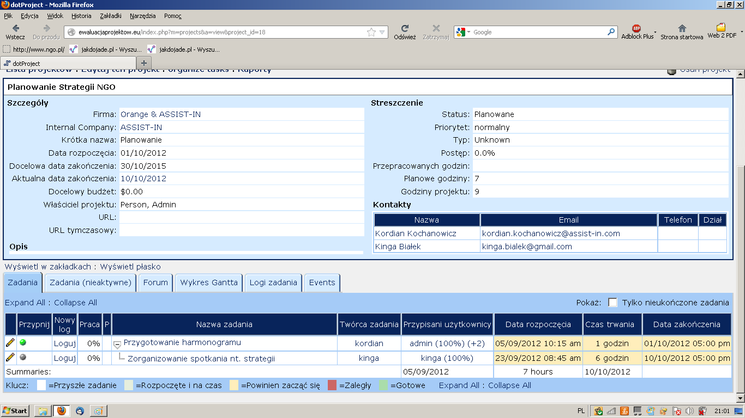Image resolution: width=745 pixels, height=418 pixels.
Task: Click green pin dot for Przygotowanie harmonogramu
Action: pyautogui.click(x=23, y=342)
